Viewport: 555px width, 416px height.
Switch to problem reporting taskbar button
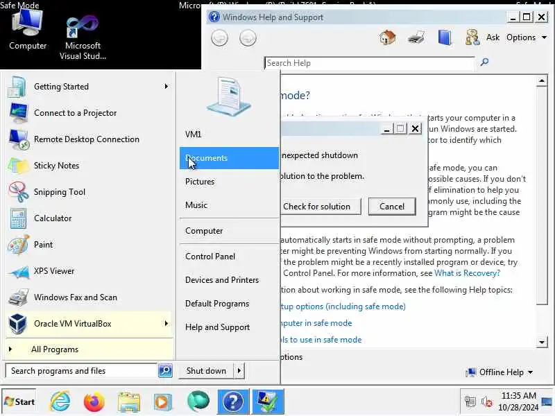(268, 402)
